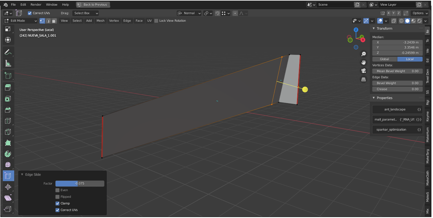
Task: Toggle Lock View Rotation checkbox
Action: pyautogui.click(x=156, y=21)
